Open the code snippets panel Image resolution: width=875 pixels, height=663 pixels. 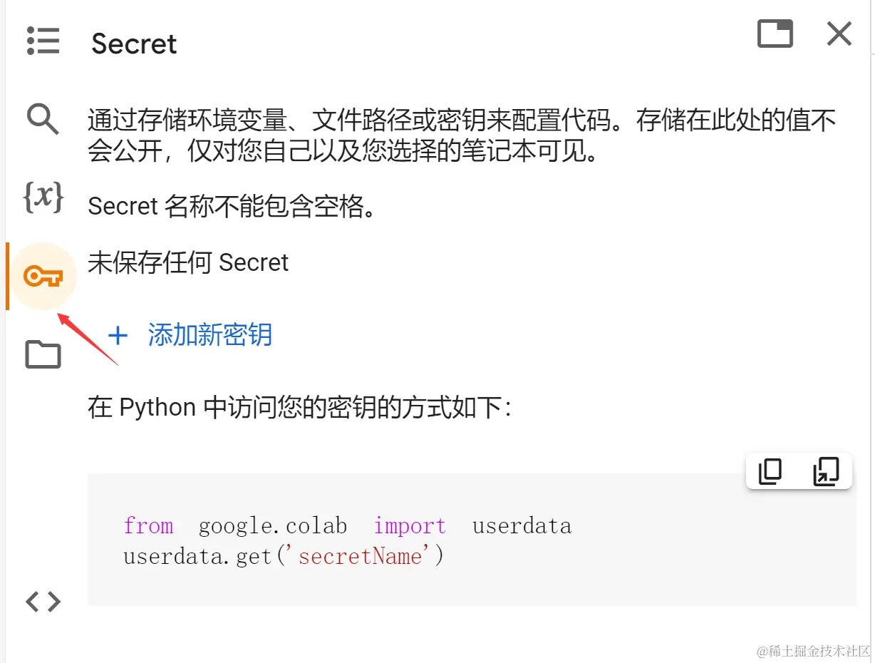(43, 602)
